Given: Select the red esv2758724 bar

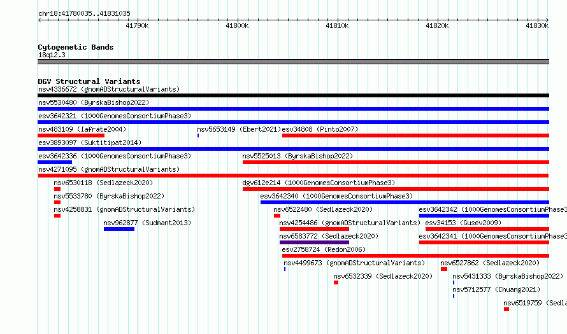Looking at the screenshot, I should click(x=415, y=256).
